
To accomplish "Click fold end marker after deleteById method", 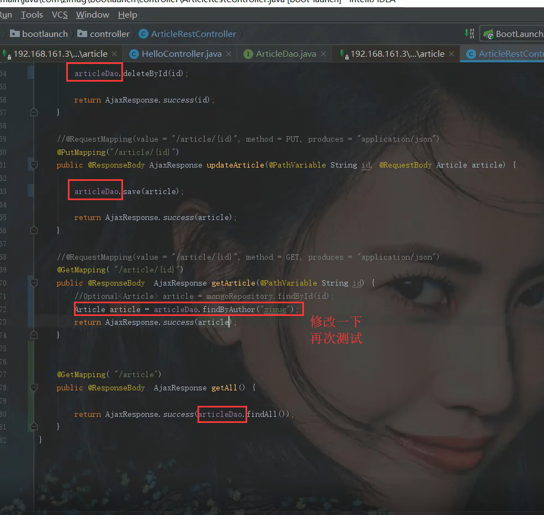I will pos(34,112).
